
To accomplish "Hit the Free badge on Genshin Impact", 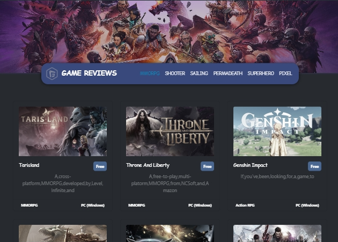I will 314,166.
